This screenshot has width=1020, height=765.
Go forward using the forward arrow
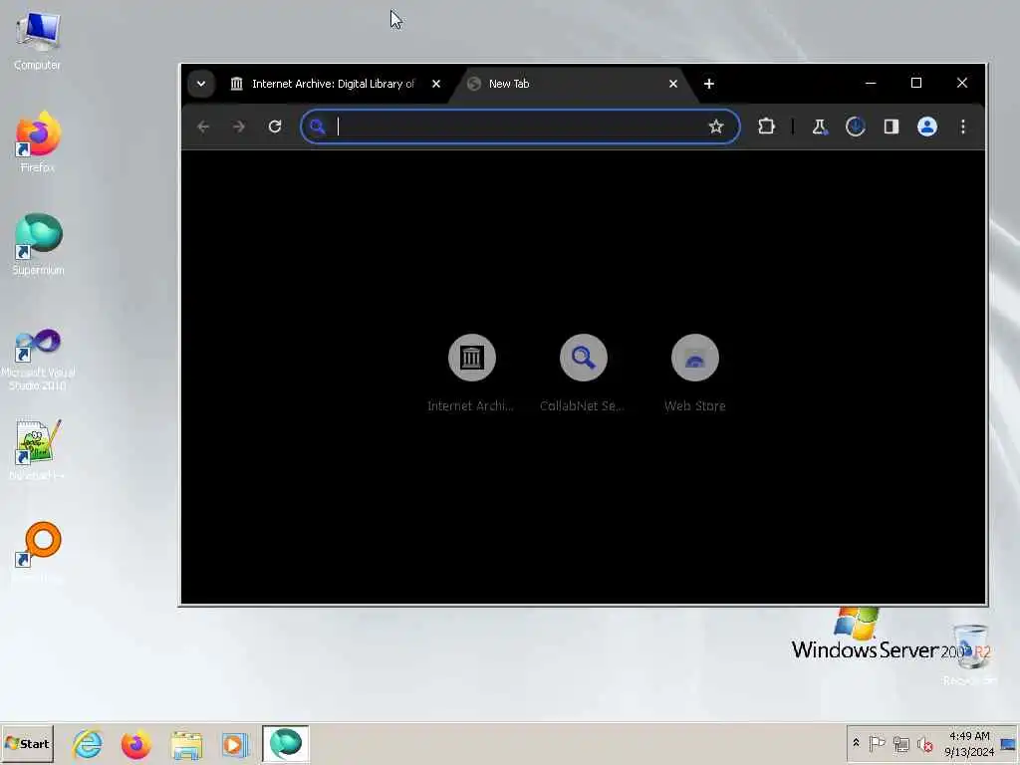point(239,127)
